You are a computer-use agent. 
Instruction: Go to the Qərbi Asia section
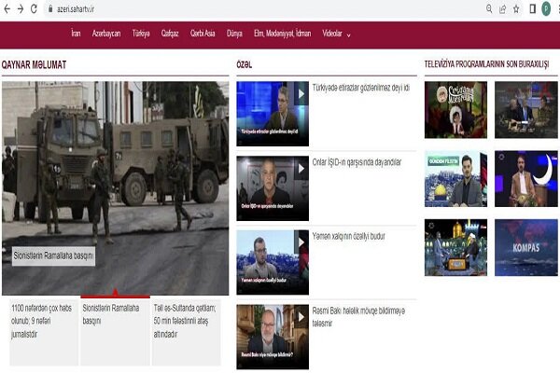(203, 33)
